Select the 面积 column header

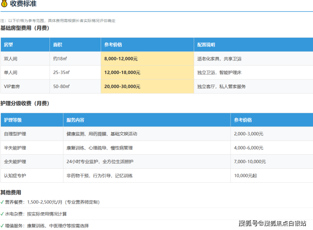coord(58,45)
